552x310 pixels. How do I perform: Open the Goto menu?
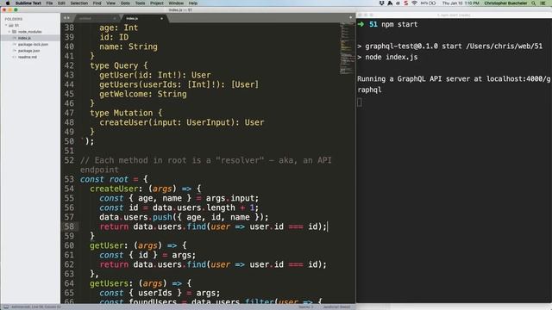(125, 3)
